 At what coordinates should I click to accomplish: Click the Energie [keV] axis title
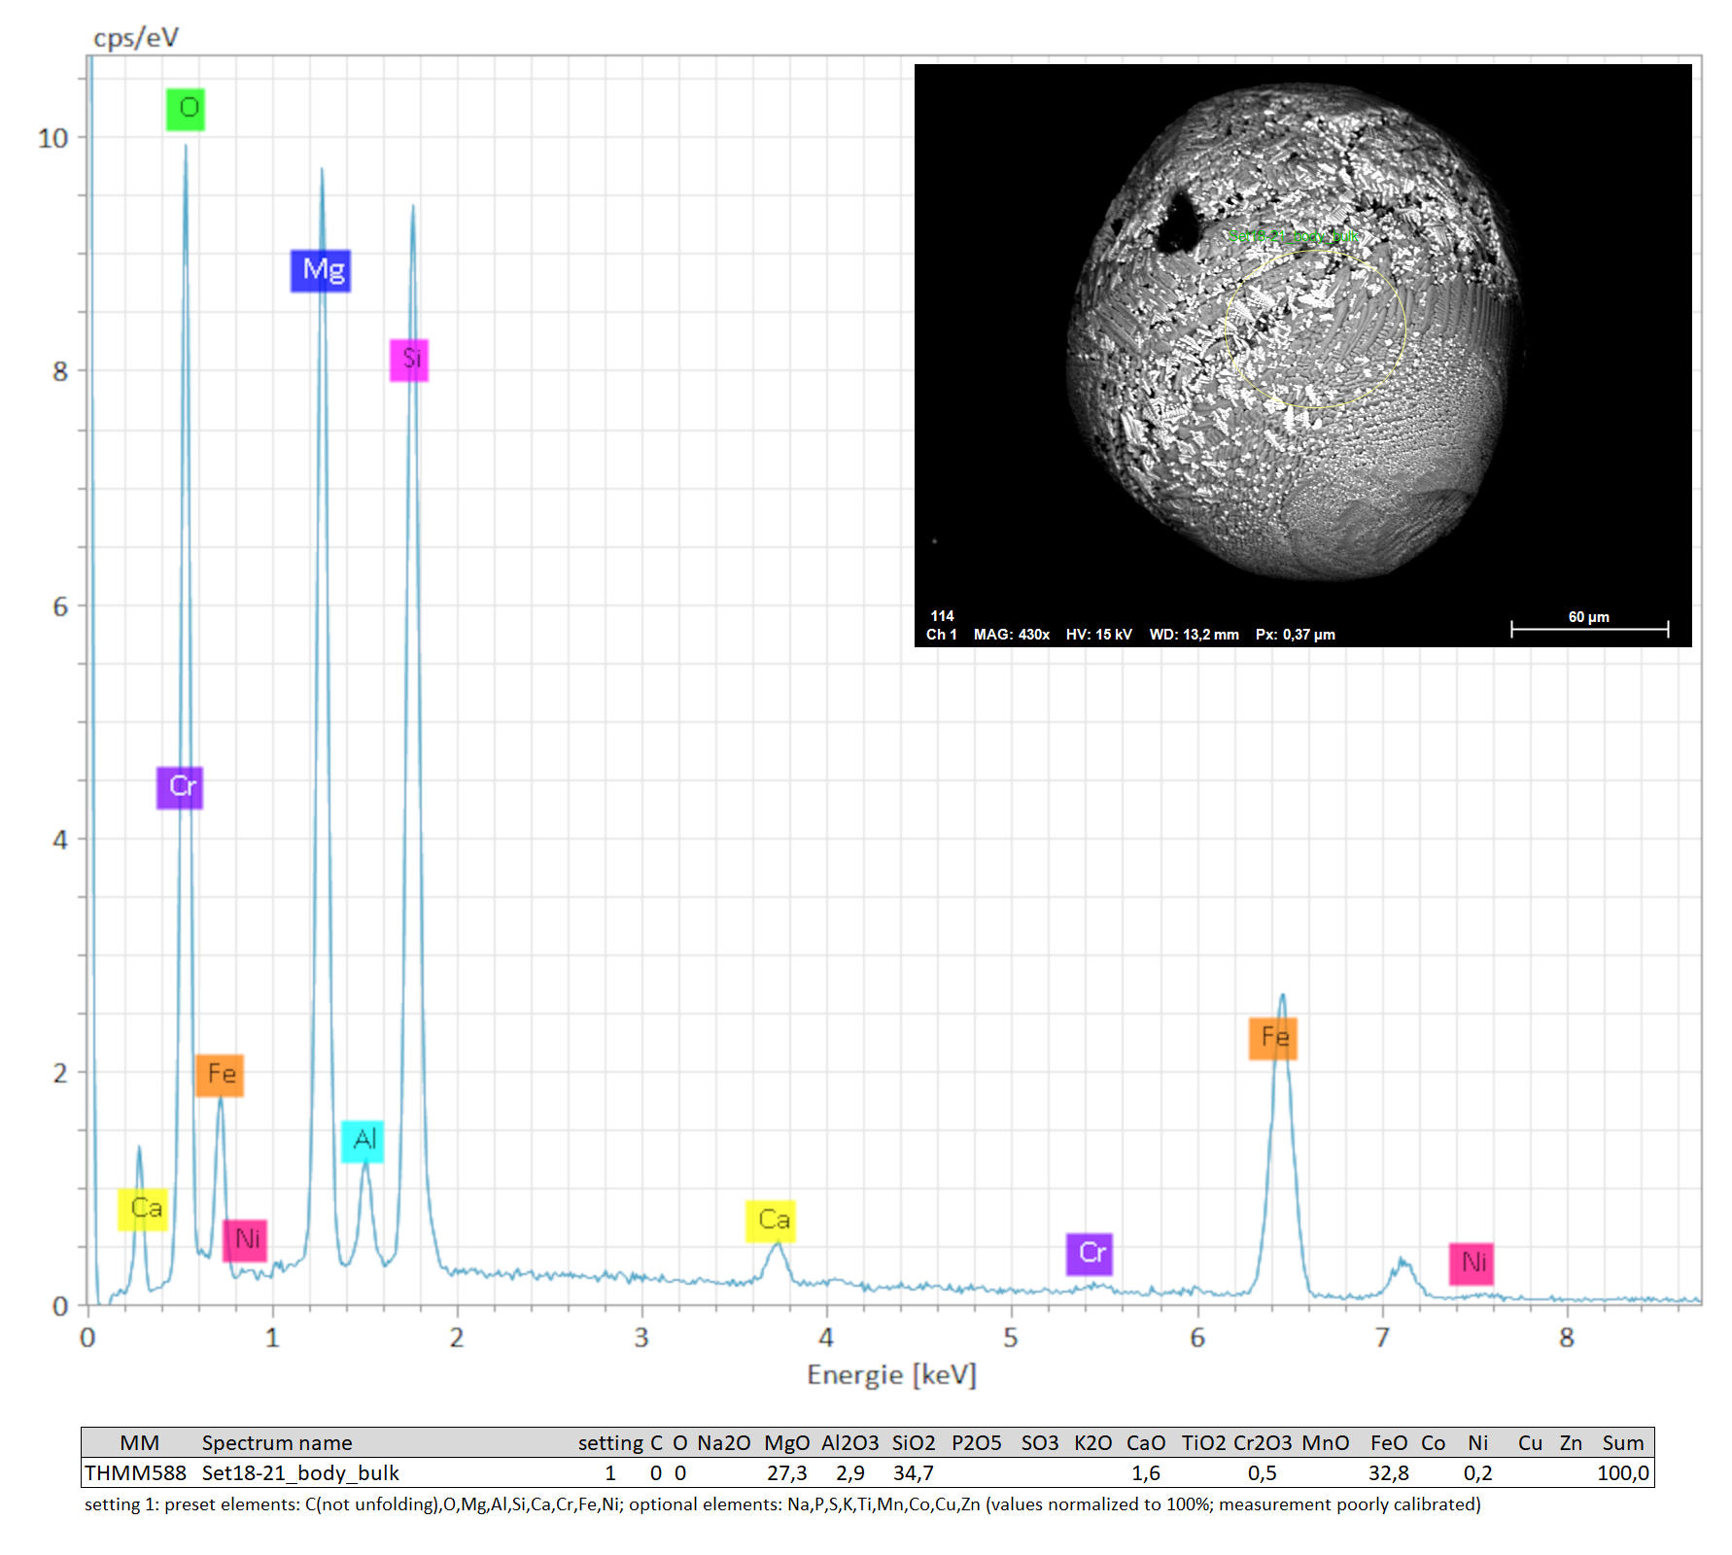(891, 1374)
